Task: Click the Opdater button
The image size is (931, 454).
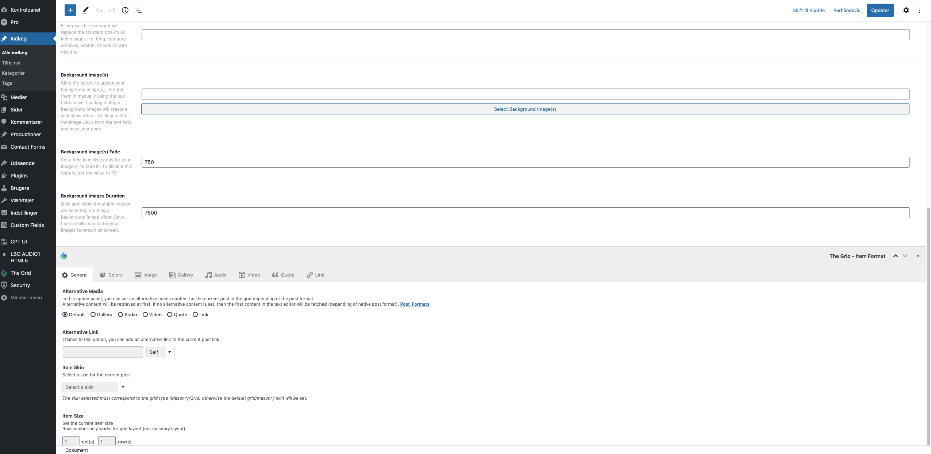Action: click(880, 10)
